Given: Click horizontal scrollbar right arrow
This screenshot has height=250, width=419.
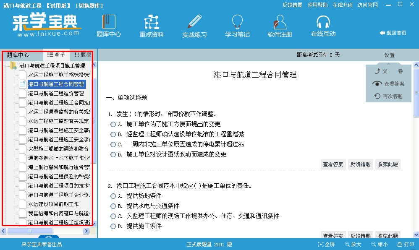Looking at the screenshot, I should tap(86, 231).
